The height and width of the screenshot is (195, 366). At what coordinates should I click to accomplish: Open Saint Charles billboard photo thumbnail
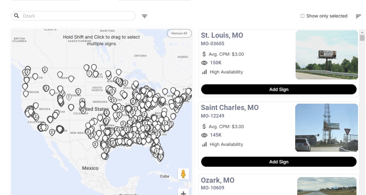coord(327,127)
